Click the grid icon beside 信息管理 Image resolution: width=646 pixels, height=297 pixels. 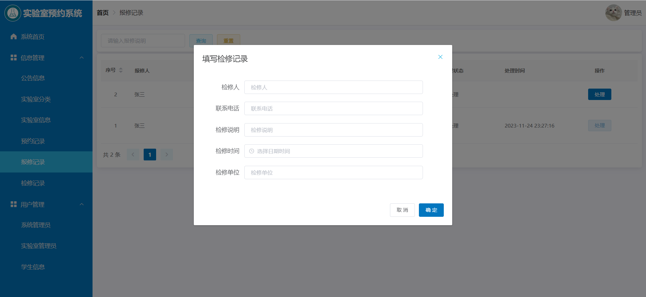click(x=13, y=58)
